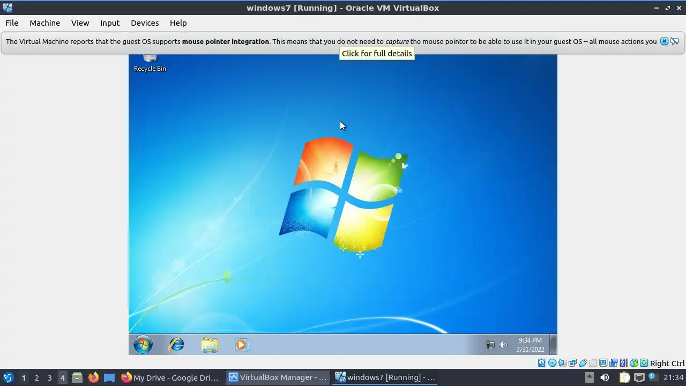Image resolution: width=686 pixels, height=386 pixels.
Task: Open the host update notifier tray icon
Action: [653, 377]
